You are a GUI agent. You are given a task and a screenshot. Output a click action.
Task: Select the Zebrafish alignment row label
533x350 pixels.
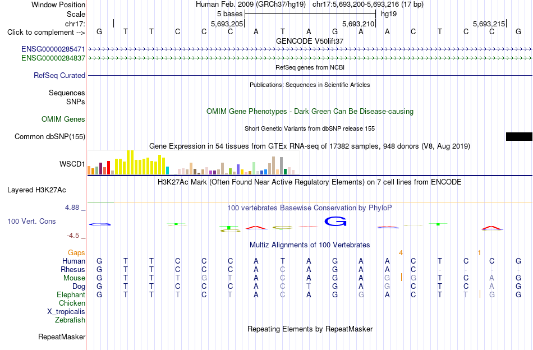tap(70, 320)
